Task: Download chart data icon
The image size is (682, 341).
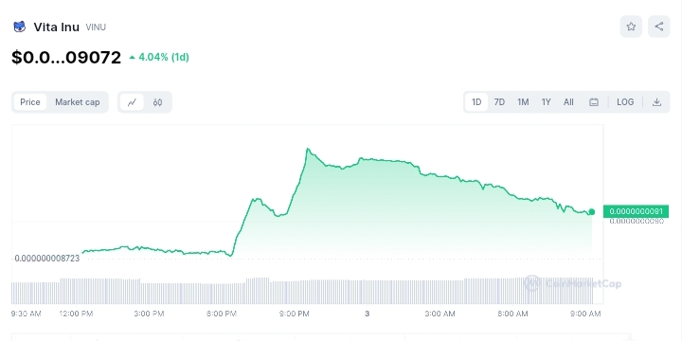Action: click(656, 102)
